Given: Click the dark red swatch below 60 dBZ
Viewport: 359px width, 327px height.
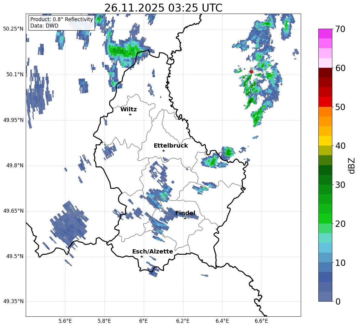Looking at the screenshot, I should point(325,73).
